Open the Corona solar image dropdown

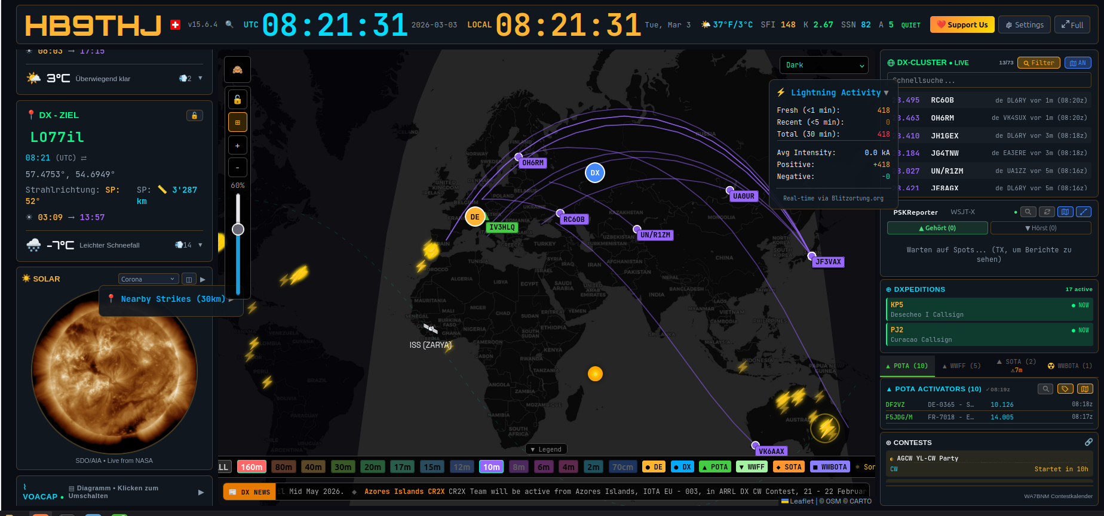[148, 279]
